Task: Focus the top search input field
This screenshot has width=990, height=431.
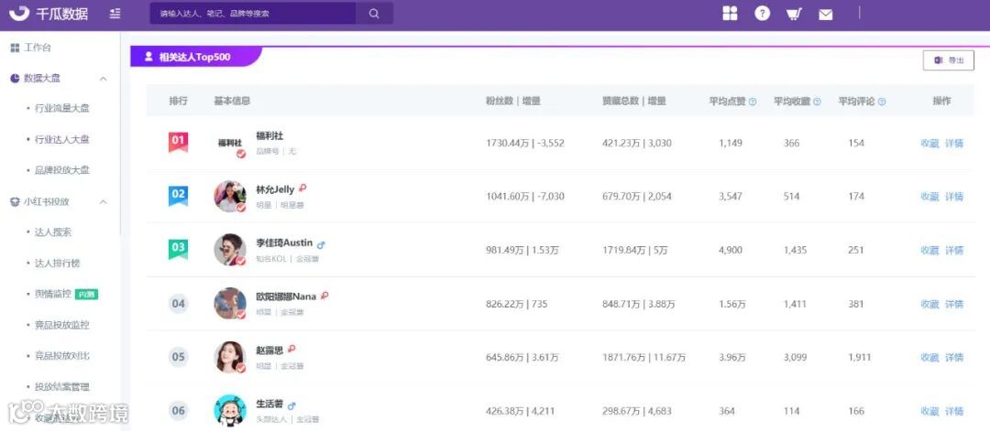Action: tap(253, 13)
